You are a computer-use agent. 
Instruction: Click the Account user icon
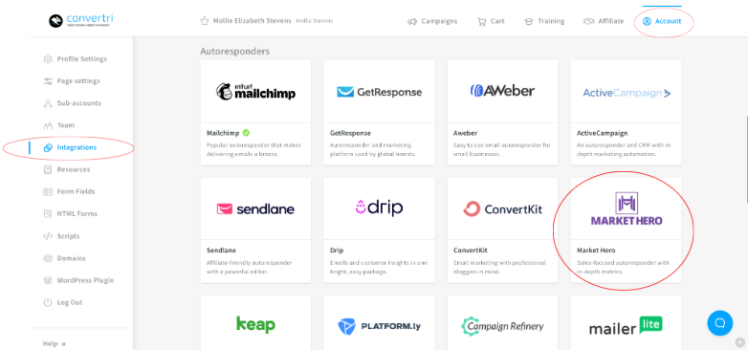click(x=647, y=21)
